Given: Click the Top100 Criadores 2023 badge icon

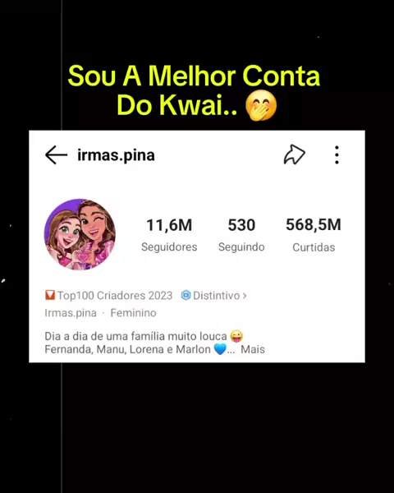Looking at the screenshot, I should pyautogui.click(x=50, y=295).
